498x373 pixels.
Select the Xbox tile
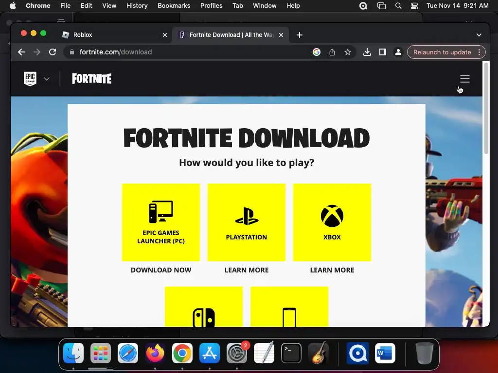coord(332,222)
